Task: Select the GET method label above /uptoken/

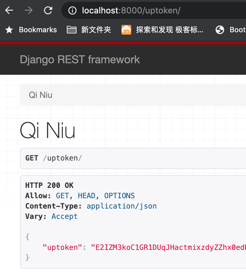Action: click(x=32, y=158)
